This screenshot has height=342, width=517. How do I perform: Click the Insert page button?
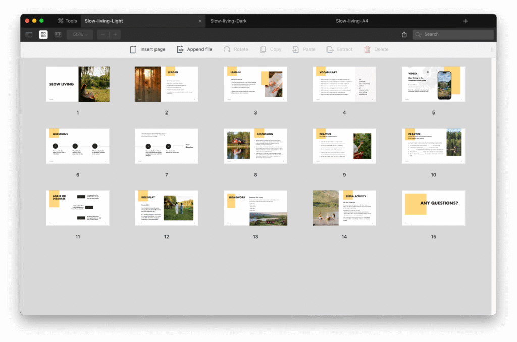pos(147,49)
